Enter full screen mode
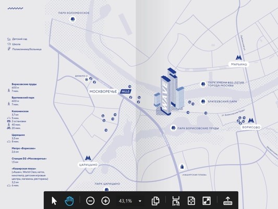This screenshot has width=278, height=209. click(x=207, y=201)
